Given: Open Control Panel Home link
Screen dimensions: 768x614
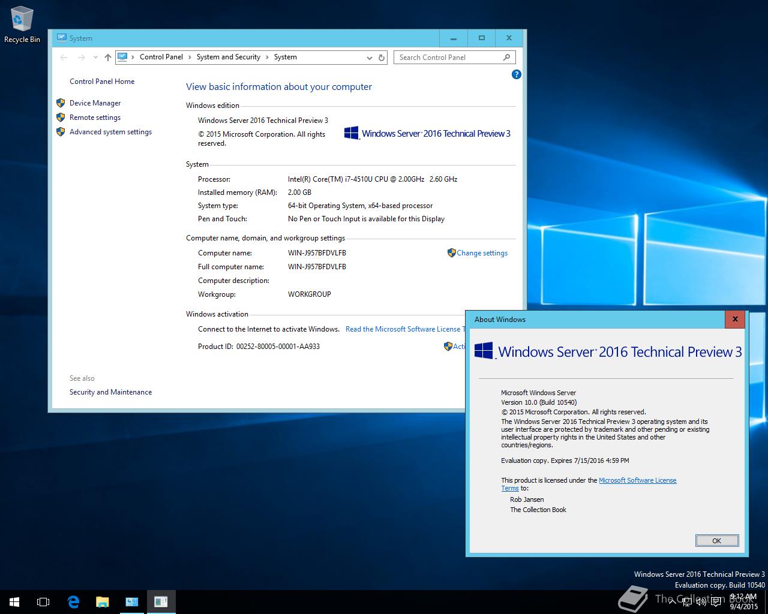Looking at the screenshot, I should [x=102, y=82].
